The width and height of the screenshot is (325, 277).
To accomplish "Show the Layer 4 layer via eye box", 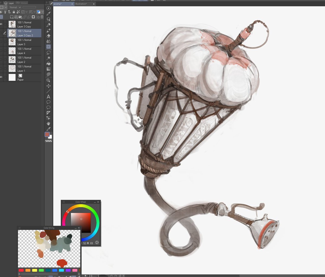I will click(x=1, y=51).
